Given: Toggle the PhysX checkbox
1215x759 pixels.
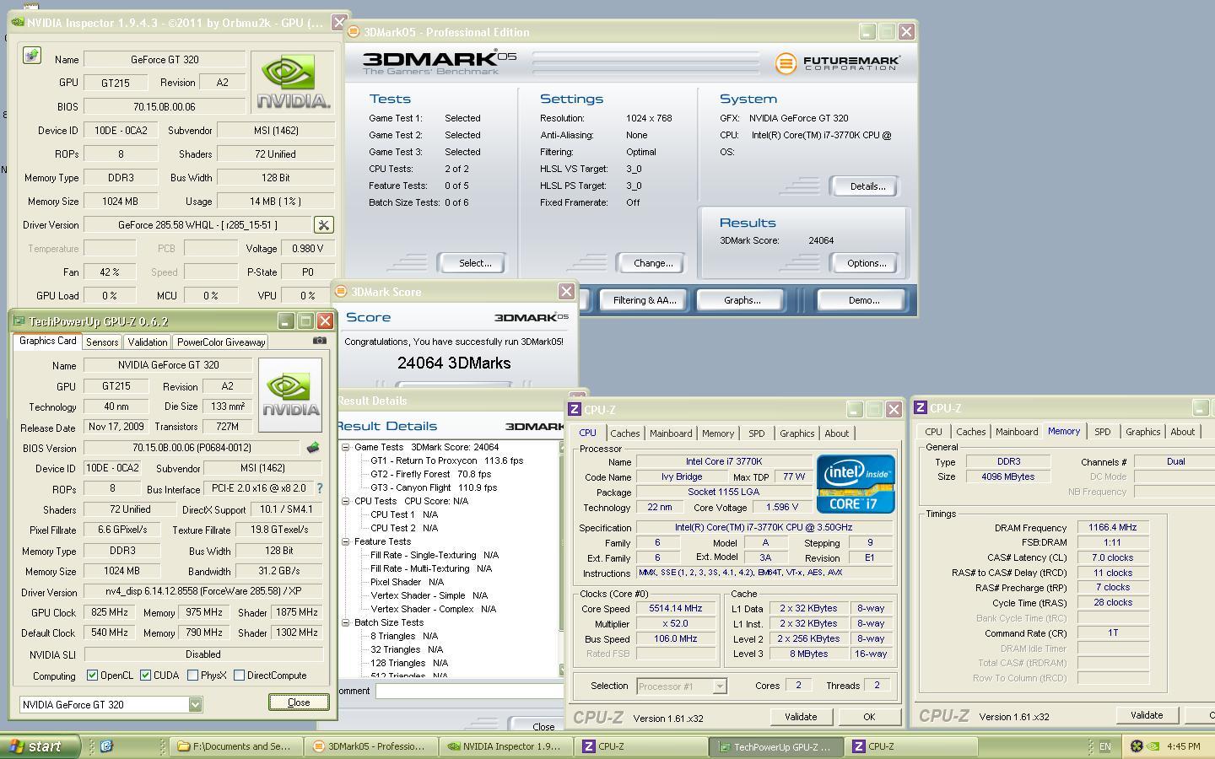Looking at the screenshot, I should tap(193, 676).
